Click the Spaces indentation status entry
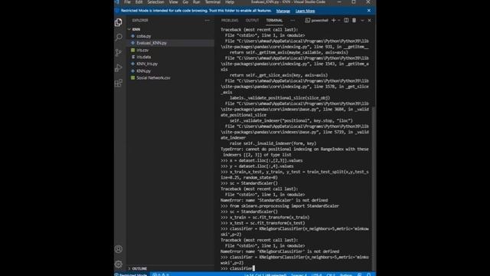 click(299, 274)
